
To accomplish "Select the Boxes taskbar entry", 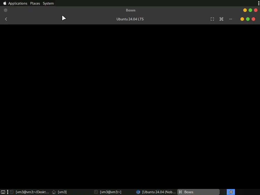I will coord(198,192).
